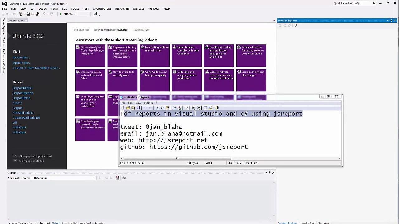Click the Clear All icon in Output panel
399x224 pixels.
118,178
